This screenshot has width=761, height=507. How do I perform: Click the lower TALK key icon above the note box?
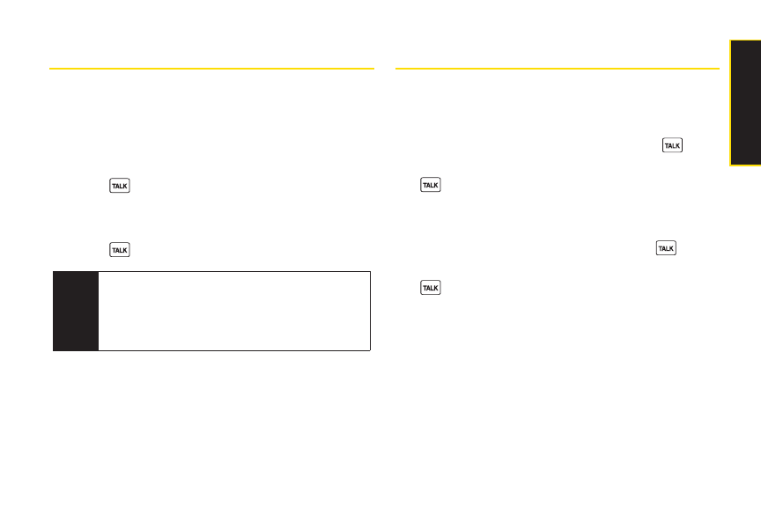click(120, 250)
